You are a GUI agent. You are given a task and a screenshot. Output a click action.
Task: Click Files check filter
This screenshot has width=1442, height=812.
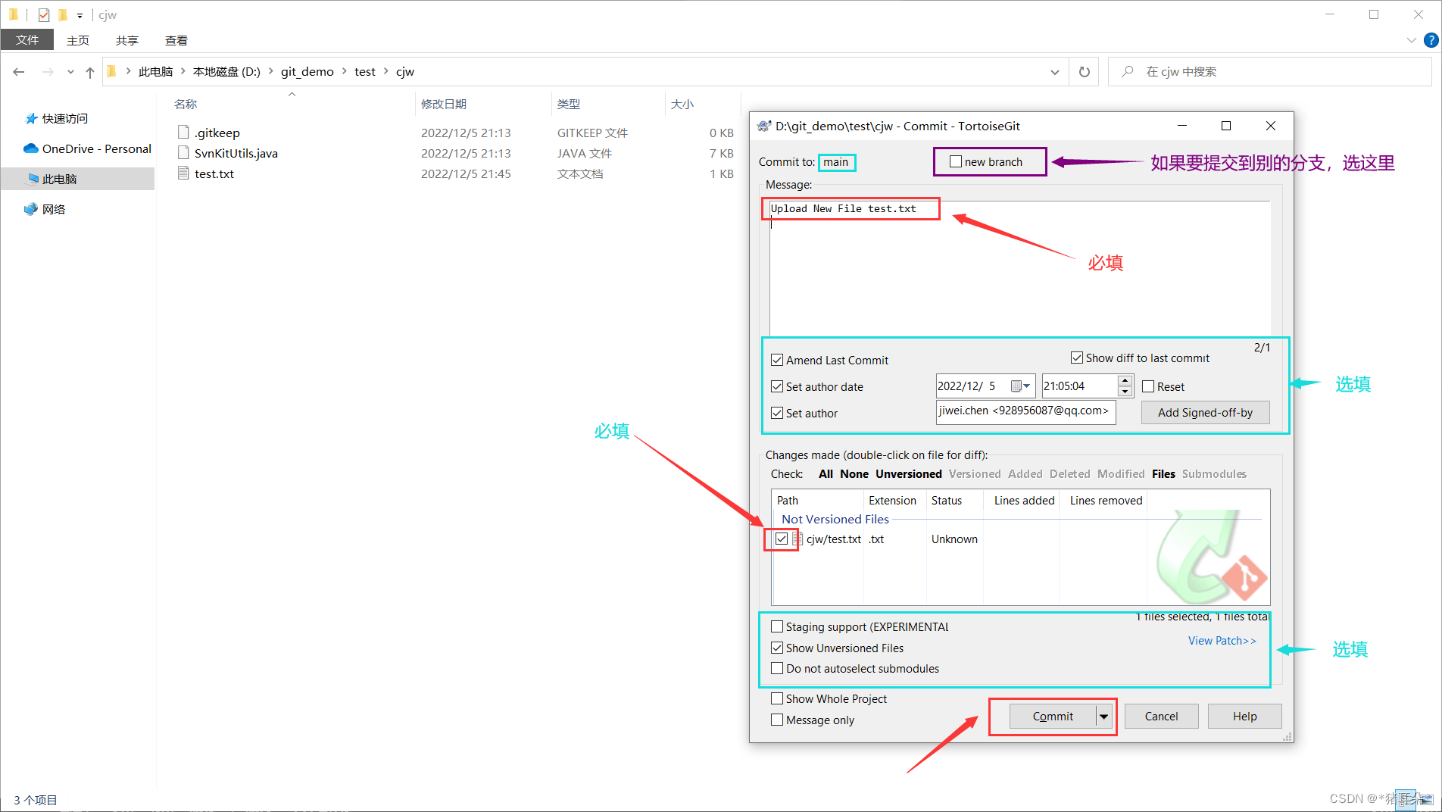click(x=1163, y=474)
